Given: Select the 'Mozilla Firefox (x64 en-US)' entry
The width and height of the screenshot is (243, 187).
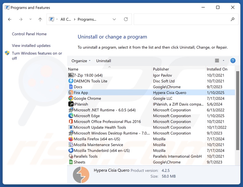Looking at the screenshot, I should click(x=97, y=139).
